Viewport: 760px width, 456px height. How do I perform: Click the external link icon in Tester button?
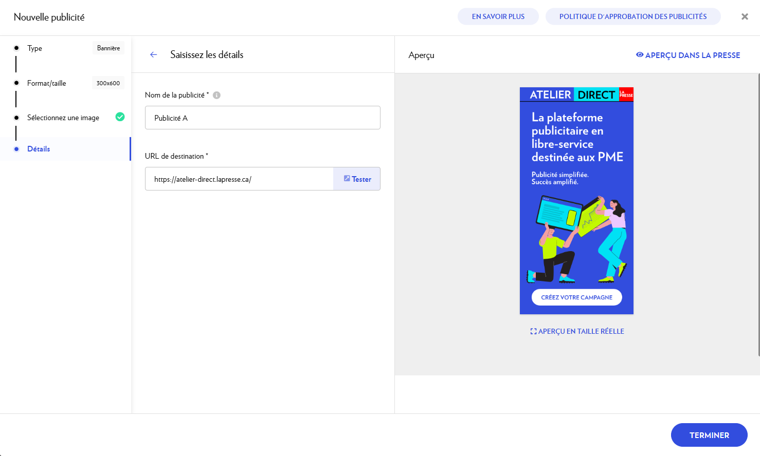[347, 179]
